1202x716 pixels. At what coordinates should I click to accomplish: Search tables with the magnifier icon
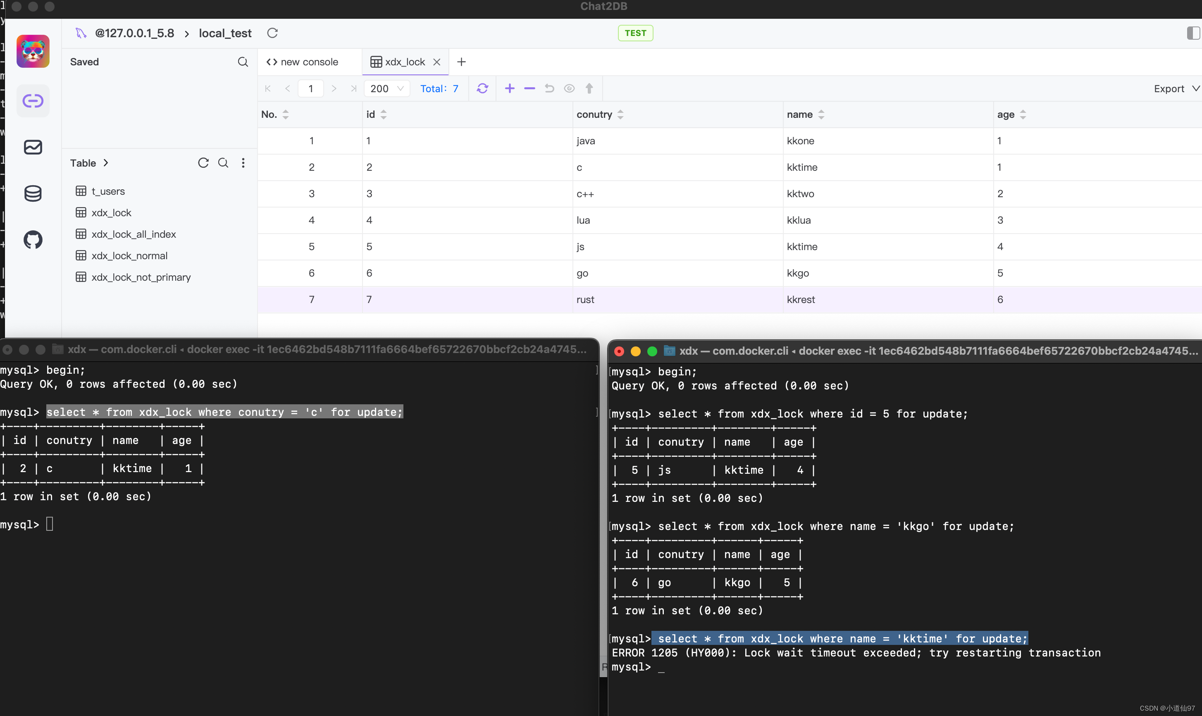[x=223, y=162]
